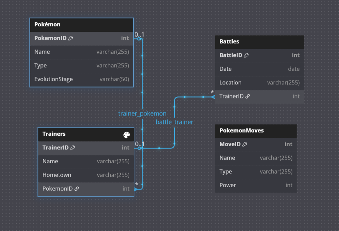The width and height of the screenshot is (339, 231).
Task: Click the int type of Power field
Action: click(x=289, y=185)
